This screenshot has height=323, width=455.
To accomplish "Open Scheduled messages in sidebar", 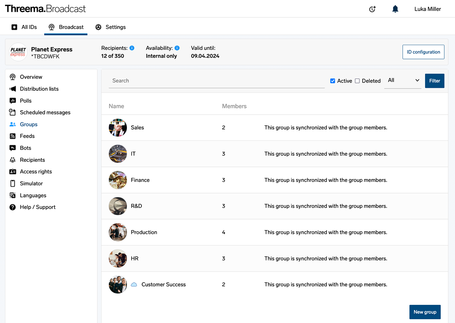I will pyautogui.click(x=45, y=112).
